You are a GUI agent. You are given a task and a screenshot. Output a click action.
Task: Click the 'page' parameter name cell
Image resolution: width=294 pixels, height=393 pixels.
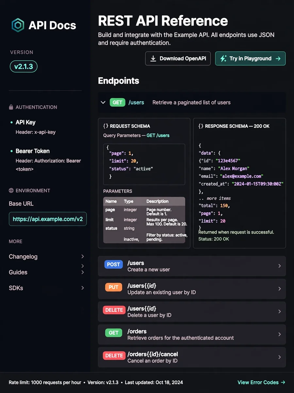110,210
